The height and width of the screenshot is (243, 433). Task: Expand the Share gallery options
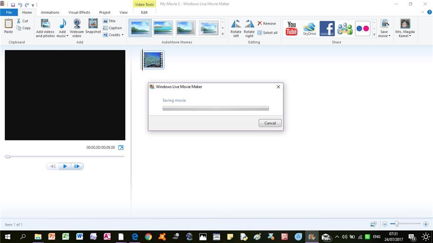374,35
